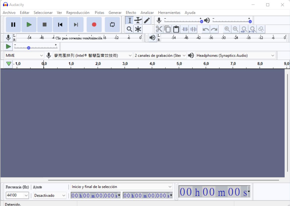The height and width of the screenshot is (206, 290).
Task: Click the horizontal scrollbar below tracks
Action: [163, 180]
